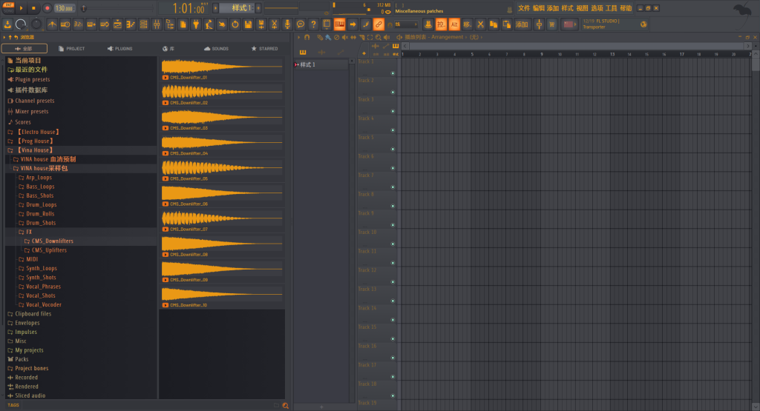Click the copy documents icon
Image resolution: width=760 pixels, height=411 pixels.
click(x=494, y=24)
